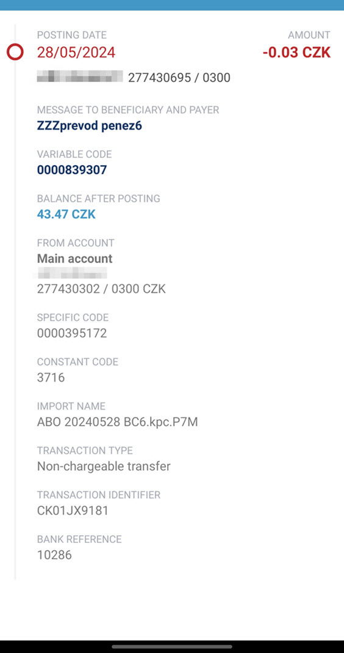Open the Main account entry

tap(75, 259)
